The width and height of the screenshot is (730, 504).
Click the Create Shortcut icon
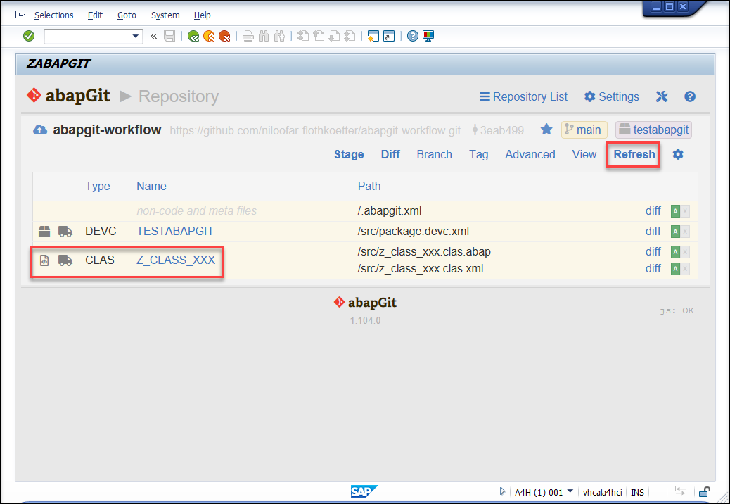click(389, 36)
